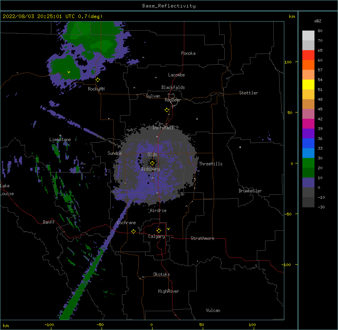Click the ThreeHills label
The width and height of the screenshot is (338, 330).
[x=211, y=164]
